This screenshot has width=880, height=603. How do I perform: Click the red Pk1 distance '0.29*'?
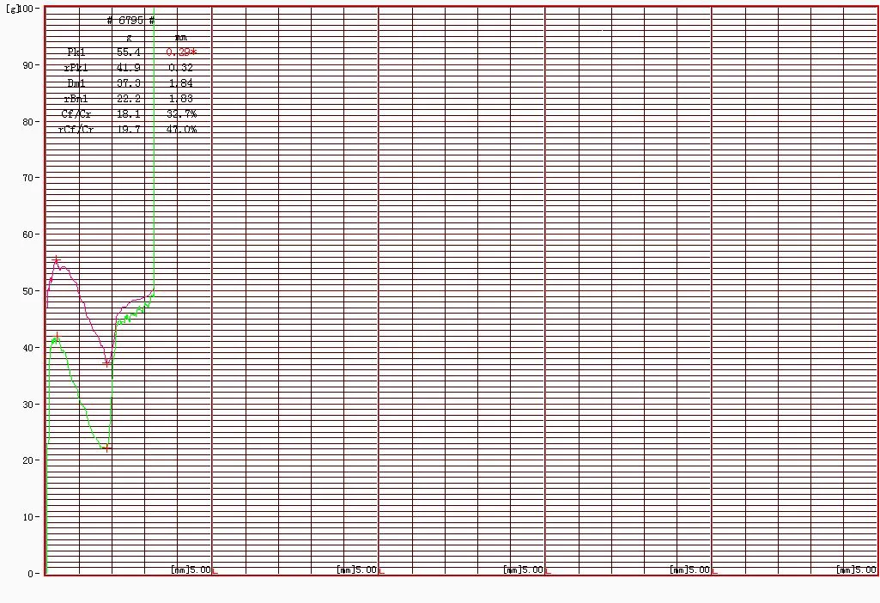181,52
